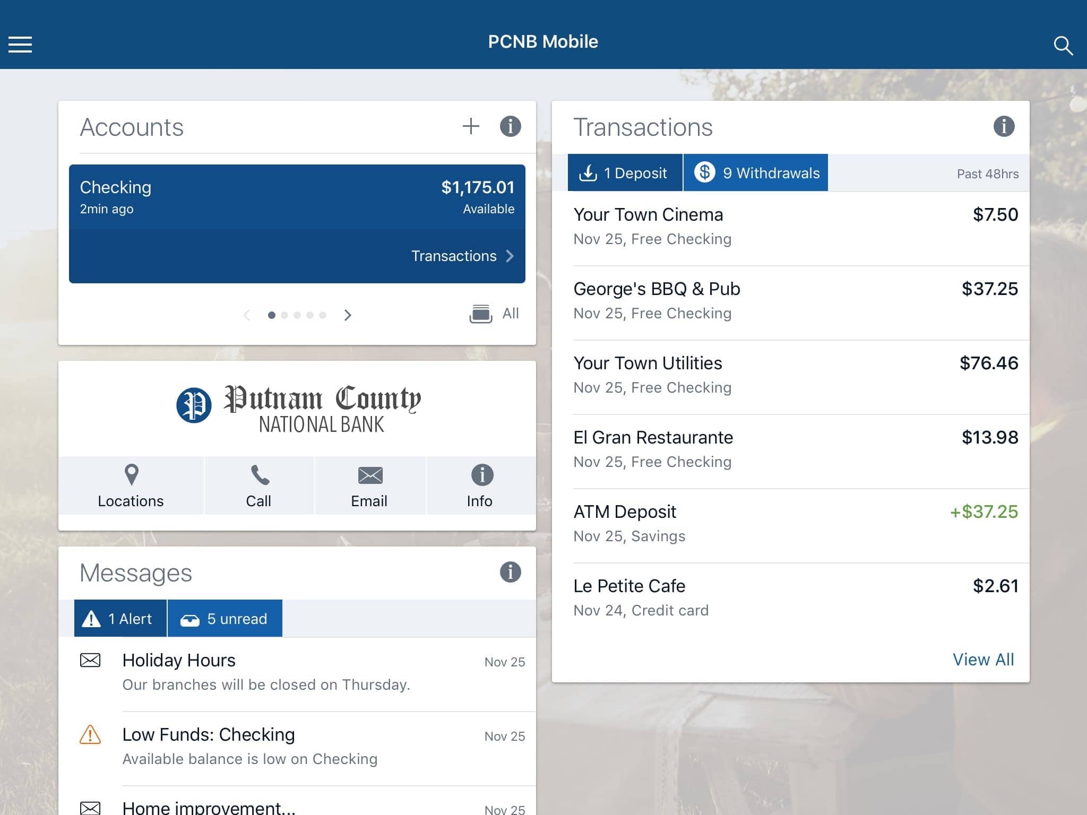
Task: Open the Info section in Messages panel
Action: (x=510, y=571)
